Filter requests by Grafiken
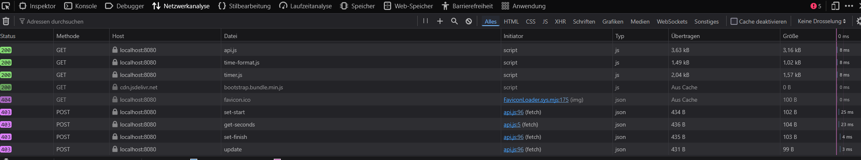Viewport: 861px width, 160px height. pos(613,21)
